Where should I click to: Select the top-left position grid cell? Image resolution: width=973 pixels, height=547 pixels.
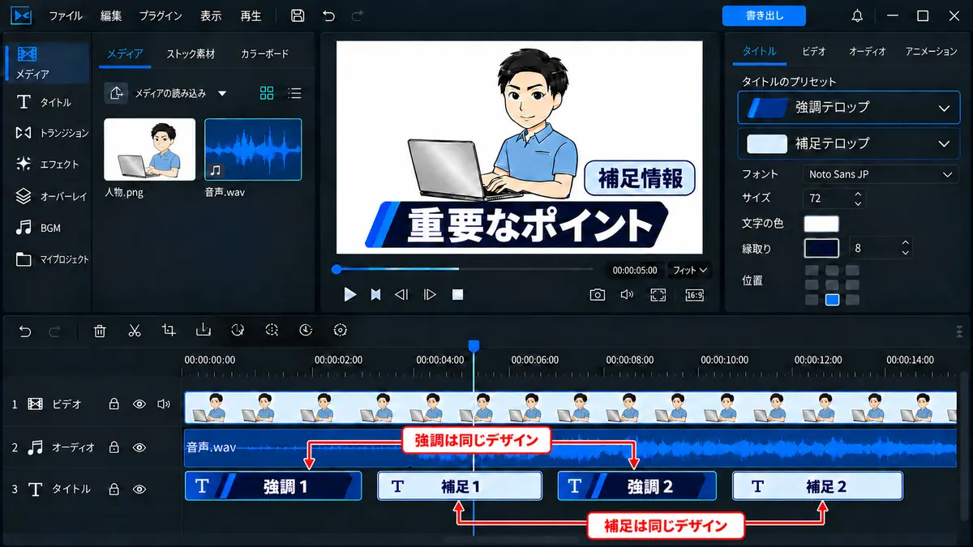[x=812, y=271]
